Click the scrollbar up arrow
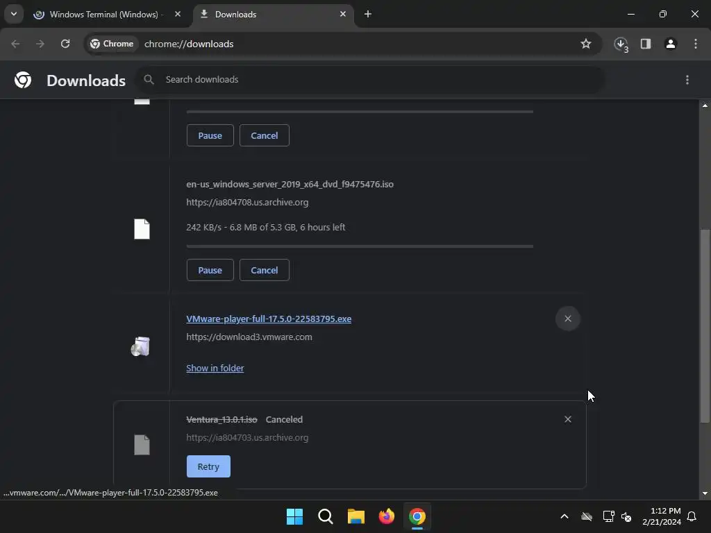711x533 pixels. pos(705,105)
